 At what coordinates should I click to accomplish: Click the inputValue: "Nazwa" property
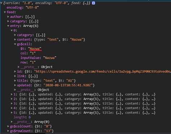[x=38, y=58]
